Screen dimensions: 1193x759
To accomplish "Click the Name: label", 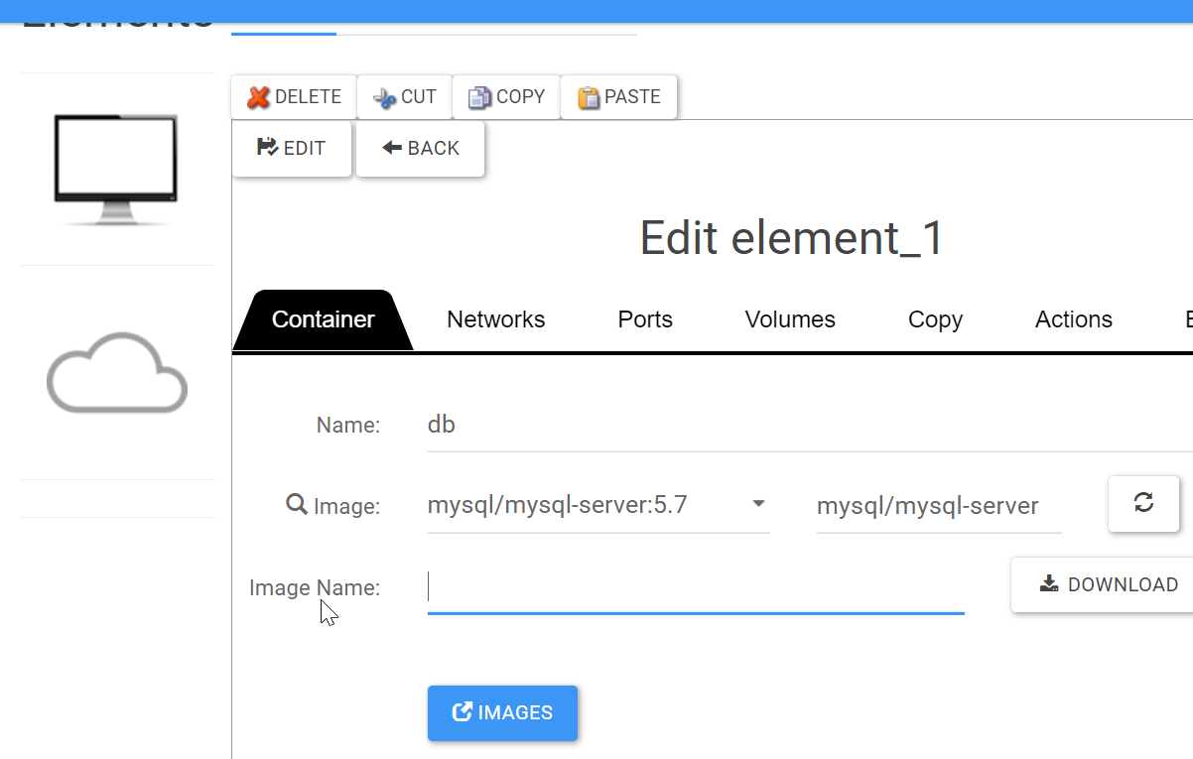I will pos(348,426).
